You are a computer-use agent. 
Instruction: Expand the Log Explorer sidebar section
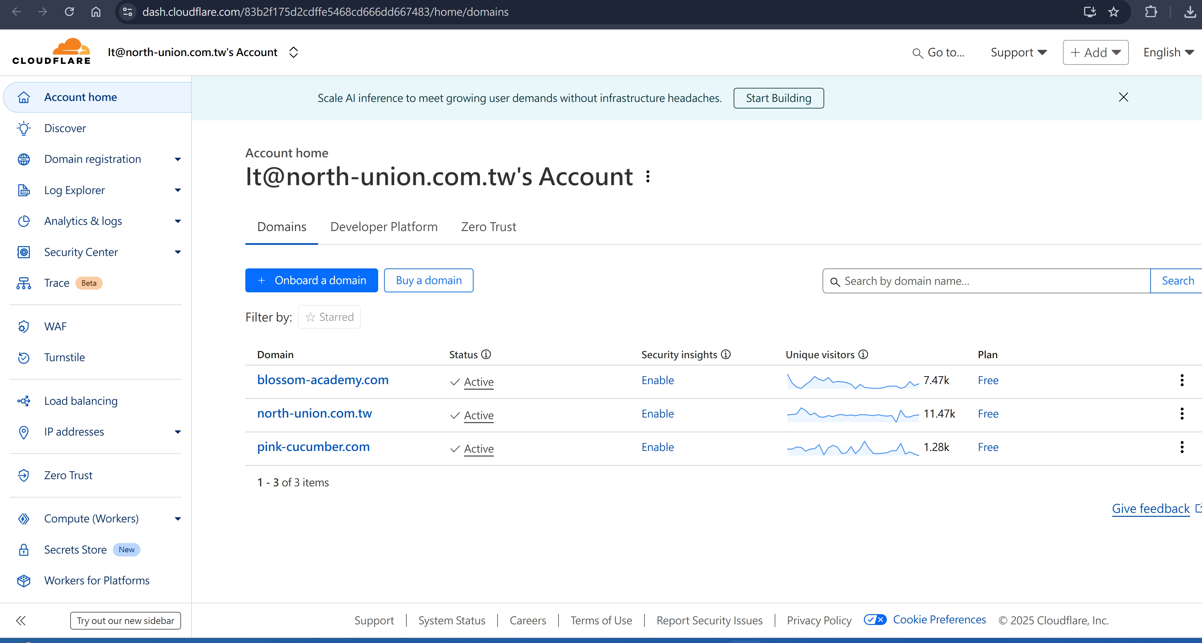click(178, 190)
